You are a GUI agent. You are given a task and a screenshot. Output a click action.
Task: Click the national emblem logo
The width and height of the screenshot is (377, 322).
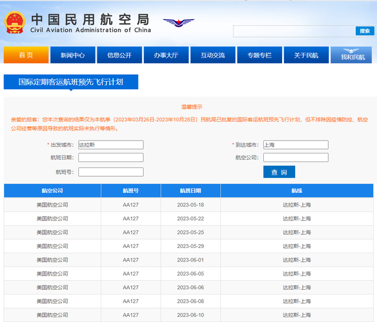pyautogui.click(x=15, y=22)
